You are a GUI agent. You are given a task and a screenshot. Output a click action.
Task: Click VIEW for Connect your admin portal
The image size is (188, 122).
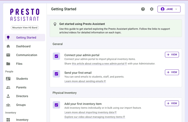pos(172,55)
